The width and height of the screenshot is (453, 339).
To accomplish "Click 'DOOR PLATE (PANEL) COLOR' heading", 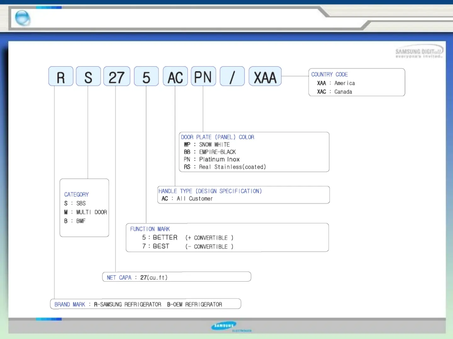I will point(217,137).
